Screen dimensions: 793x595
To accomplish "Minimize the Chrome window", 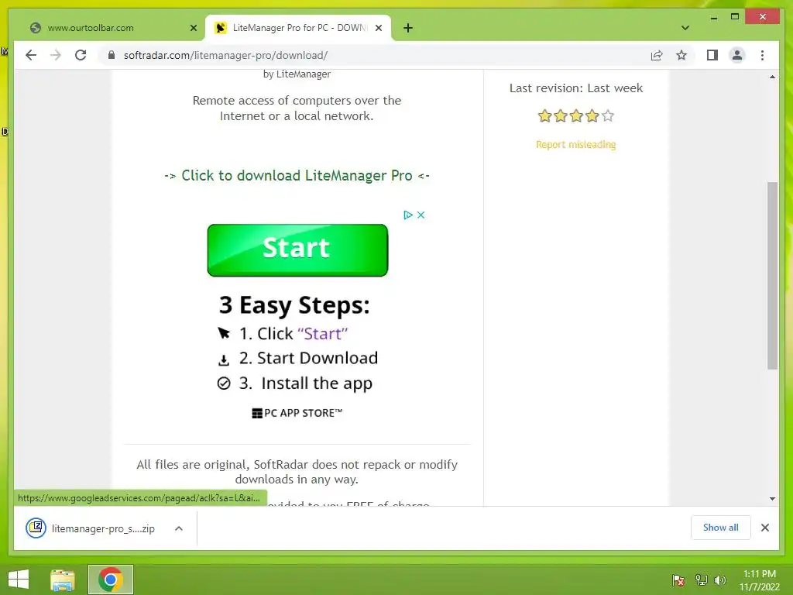I will (713, 17).
